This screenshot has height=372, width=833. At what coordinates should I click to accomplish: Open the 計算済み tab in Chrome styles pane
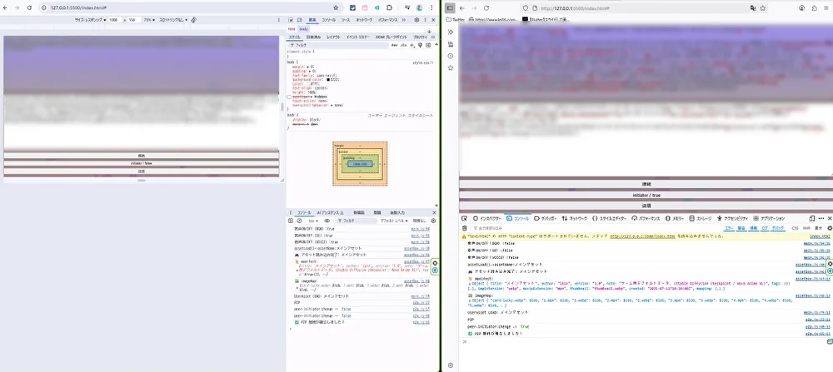click(313, 37)
